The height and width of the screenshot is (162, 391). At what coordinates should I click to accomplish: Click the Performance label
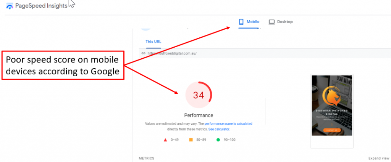click(x=199, y=115)
